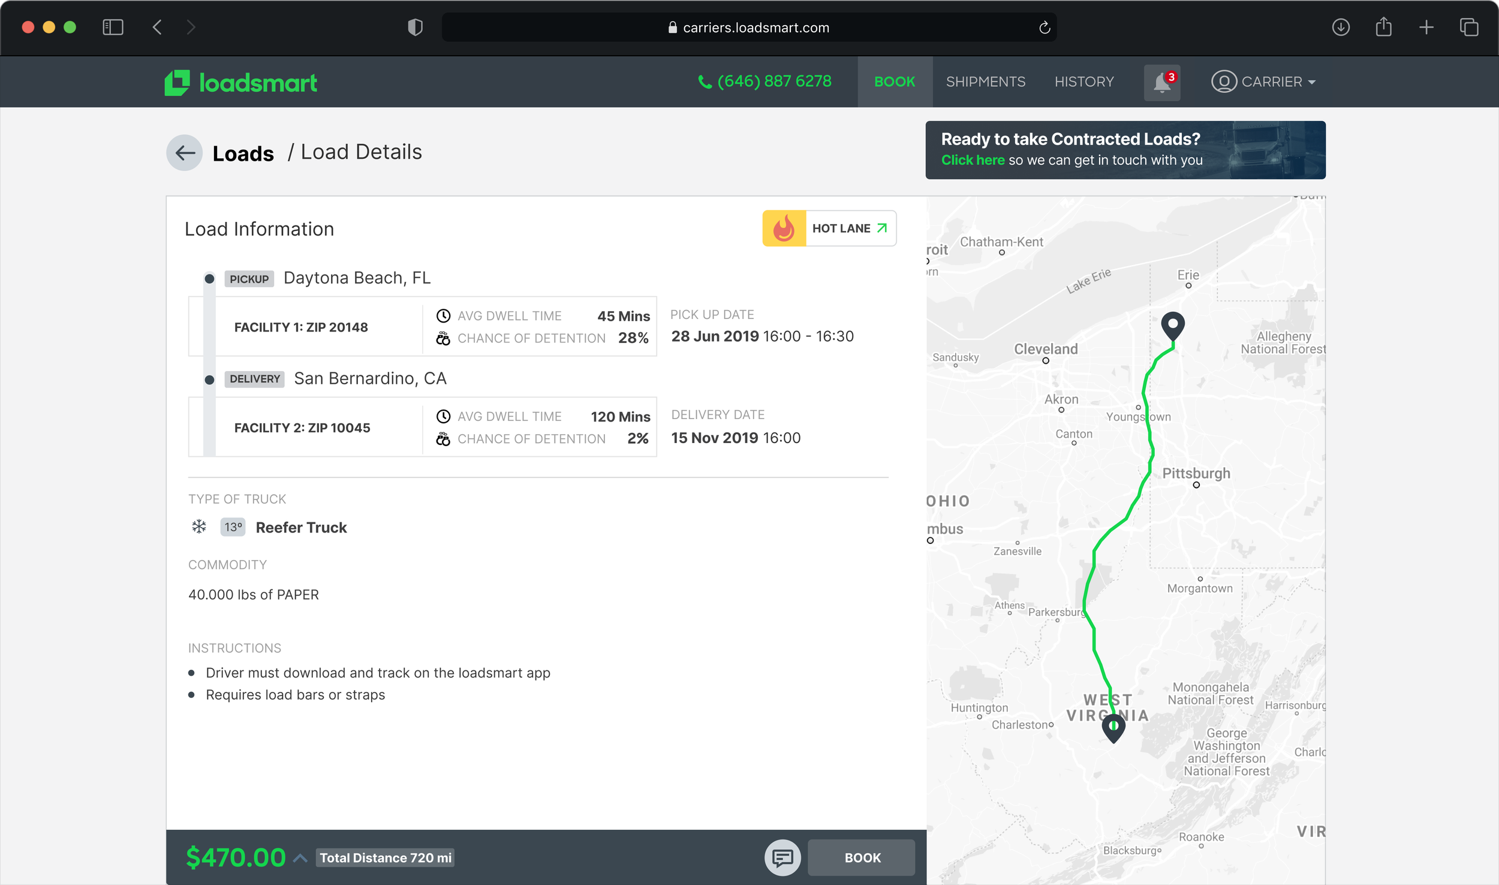Go to the HISTORY tab
This screenshot has height=885, width=1499.
point(1084,82)
